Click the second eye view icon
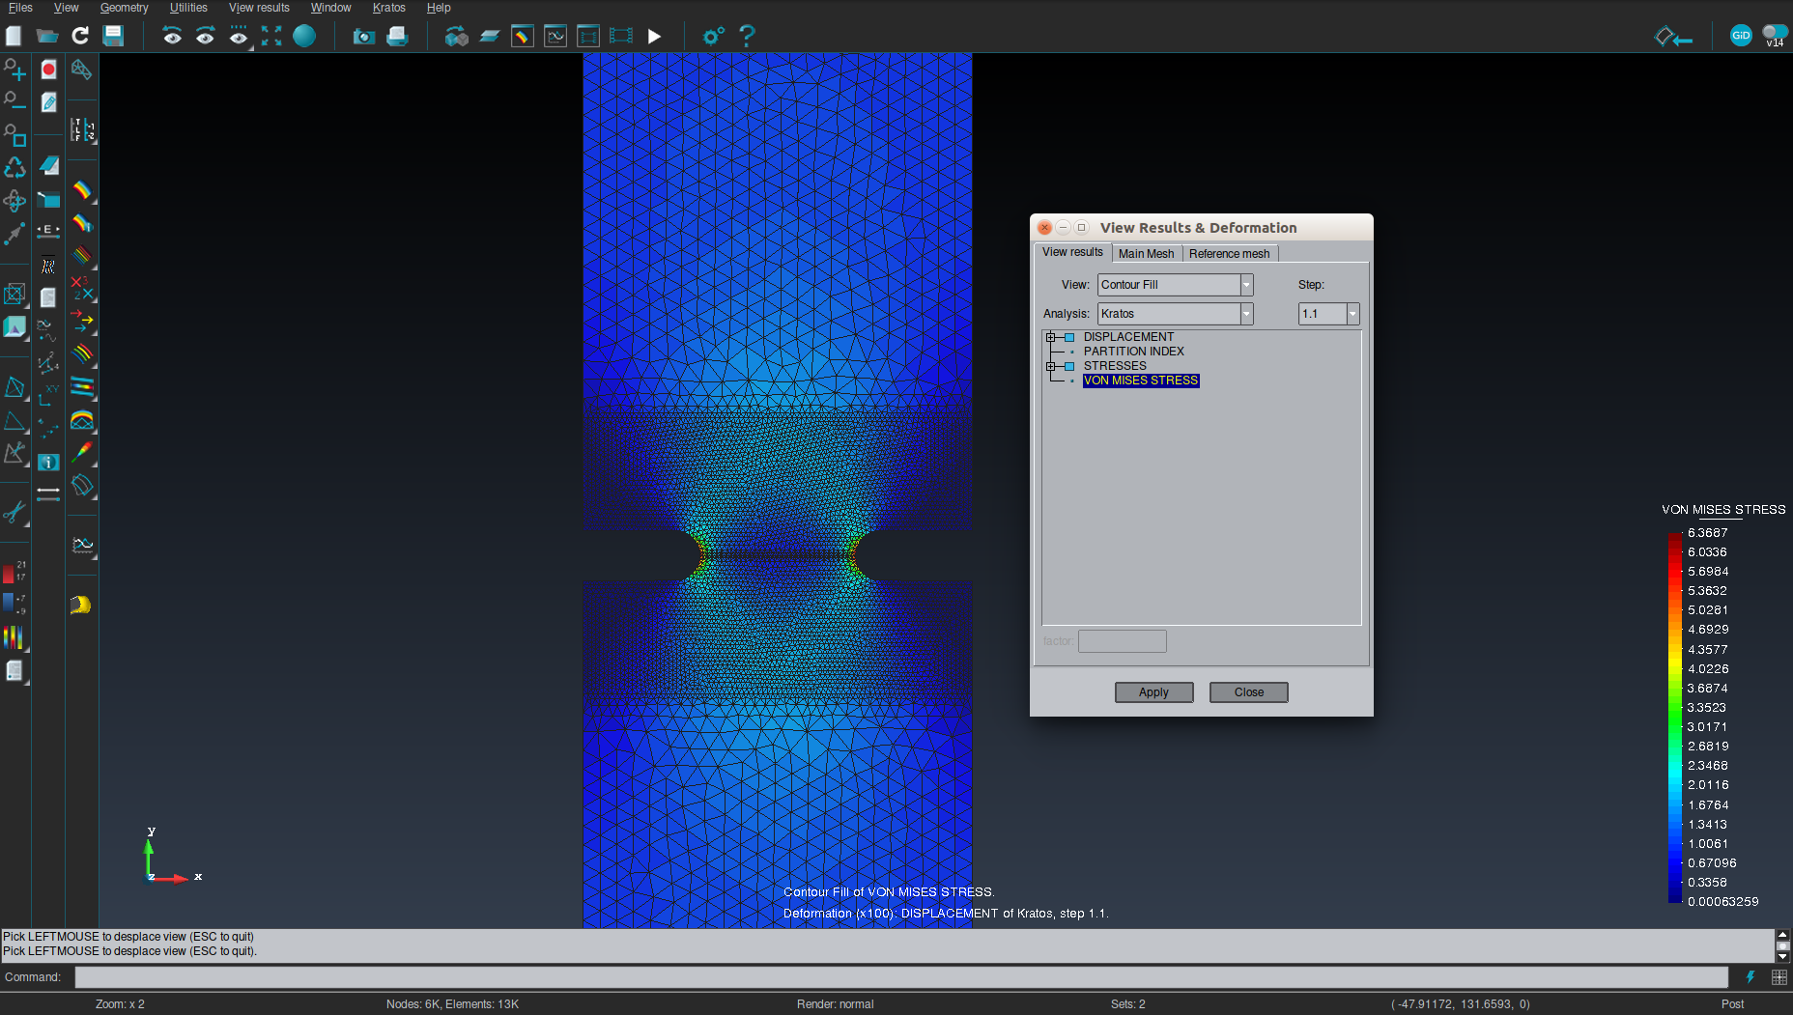 (x=205, y=37)
